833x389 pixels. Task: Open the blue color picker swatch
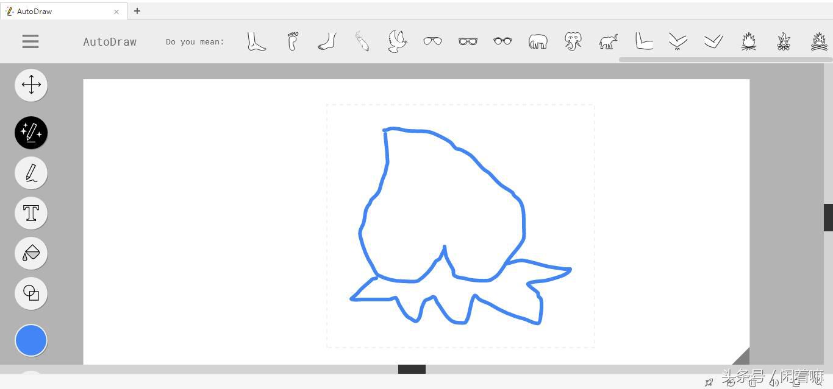(31, 340)
